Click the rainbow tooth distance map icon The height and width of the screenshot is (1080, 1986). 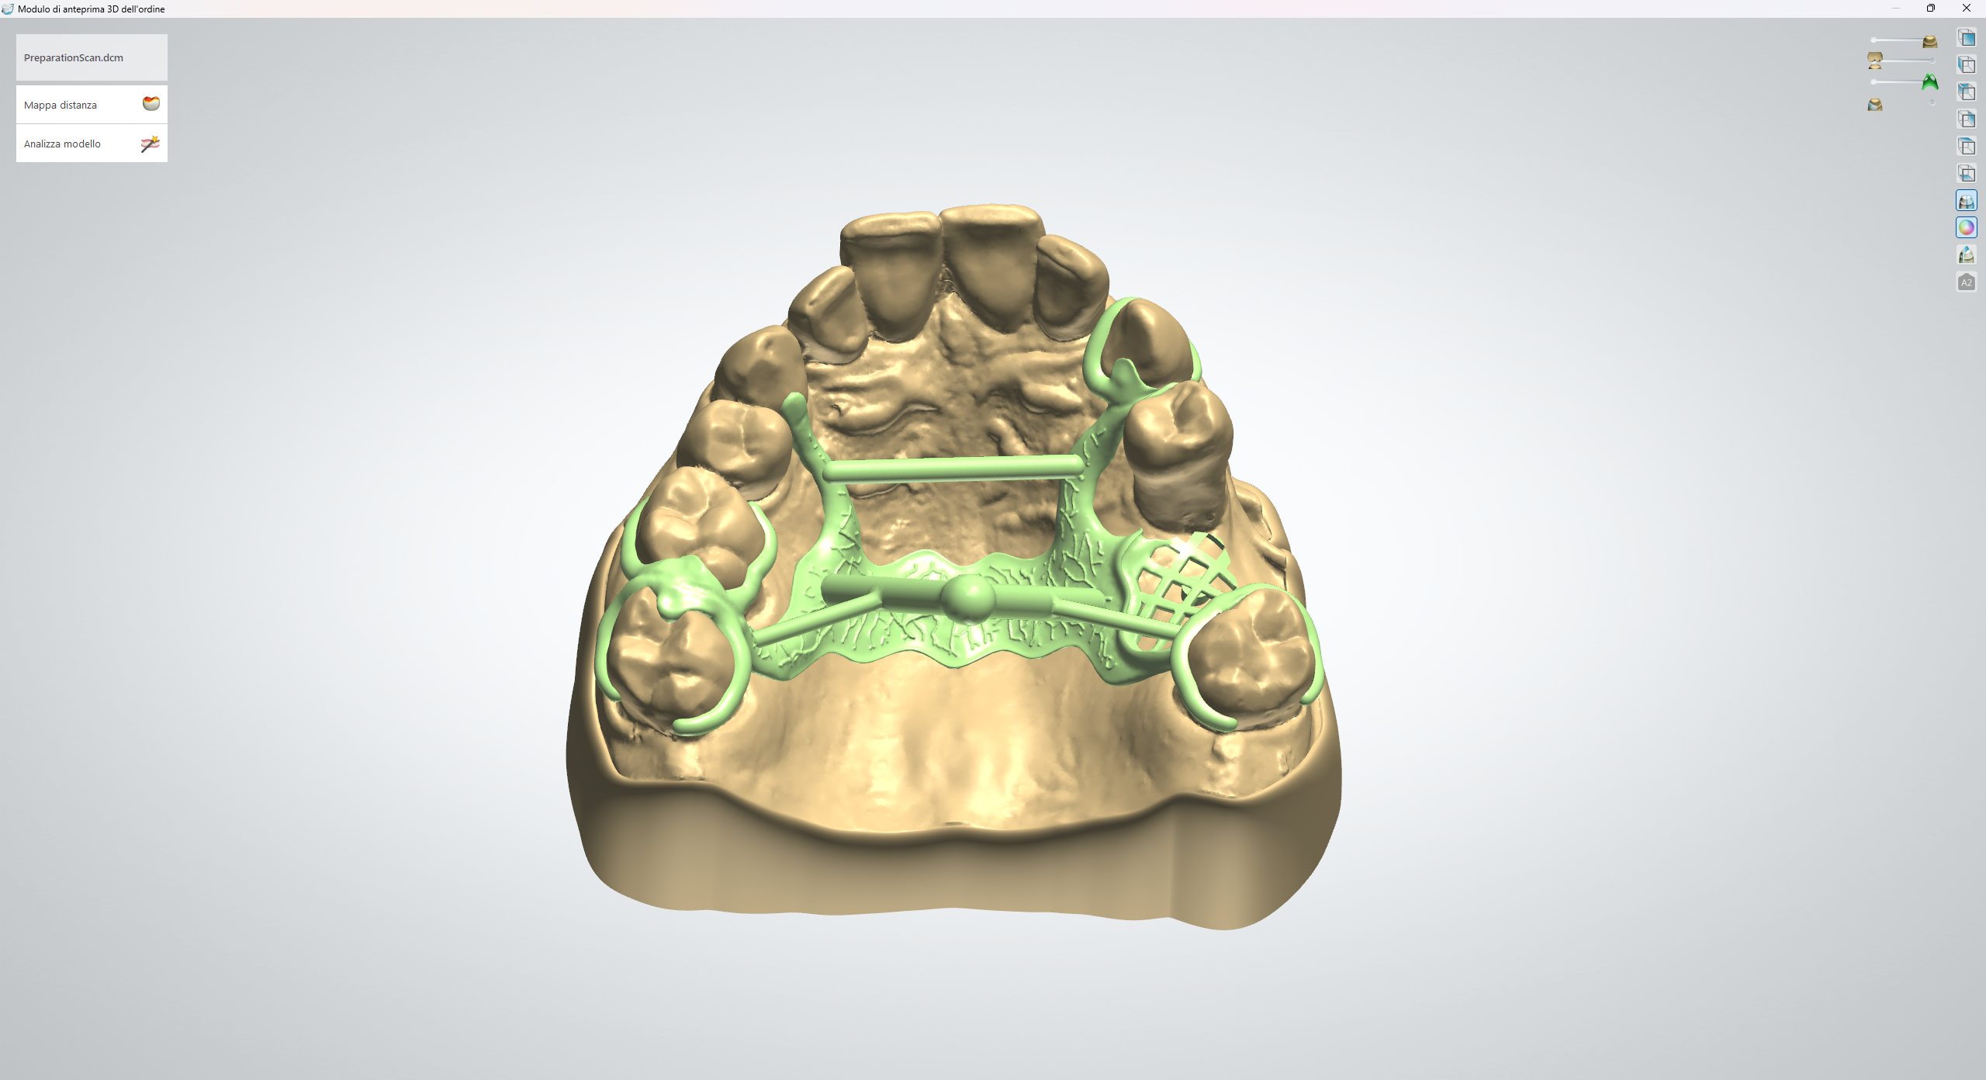[150, 103]
